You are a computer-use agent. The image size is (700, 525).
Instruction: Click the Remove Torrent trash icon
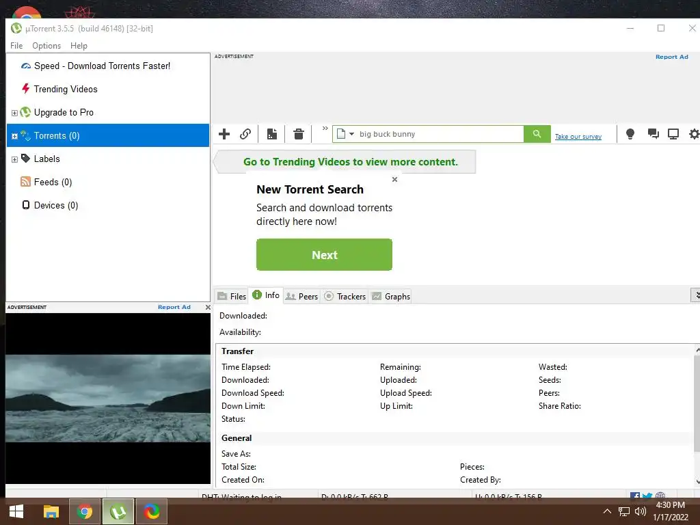(299, 134)
